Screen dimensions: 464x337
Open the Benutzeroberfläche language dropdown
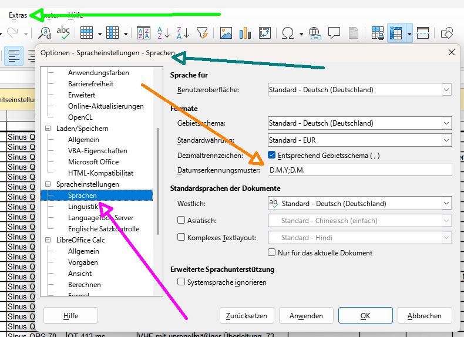[x=446, y=90]
